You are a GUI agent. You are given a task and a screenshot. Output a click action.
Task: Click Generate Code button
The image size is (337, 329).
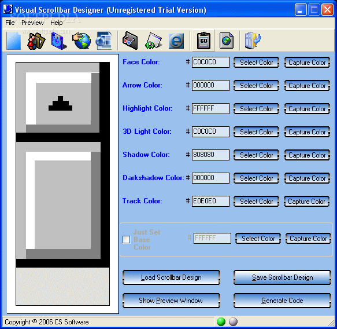(282, 301)
